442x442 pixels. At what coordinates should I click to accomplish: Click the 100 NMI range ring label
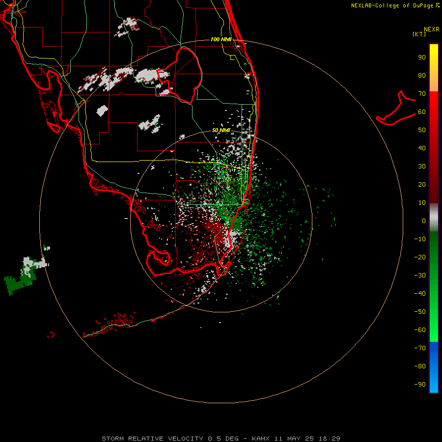click(x=221, y=39)
